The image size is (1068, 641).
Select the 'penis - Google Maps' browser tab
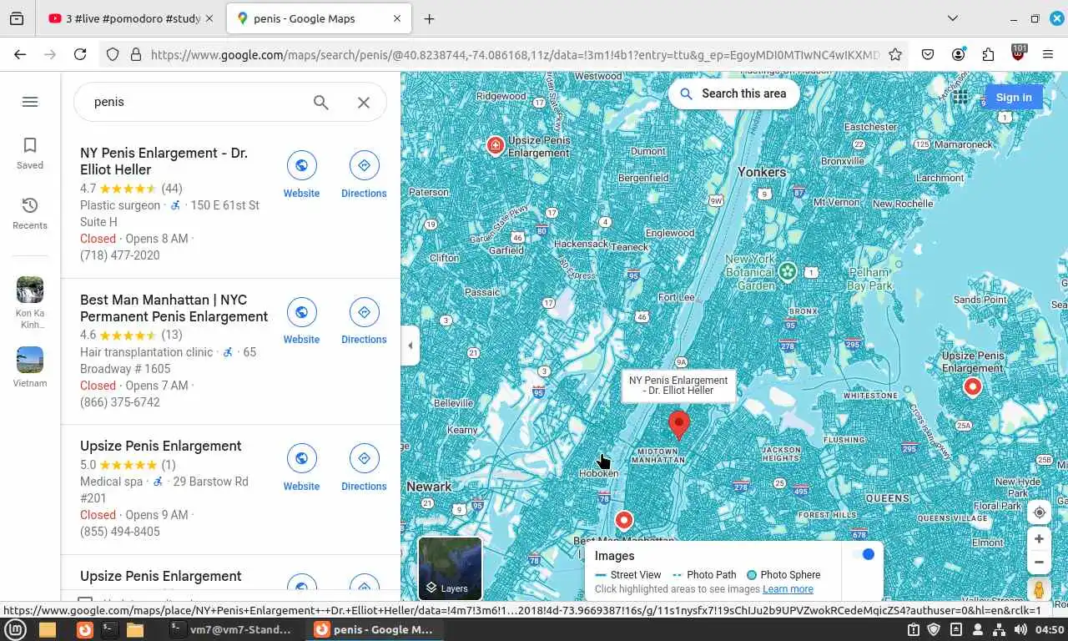pyautogui.click(x=319, y=18)
